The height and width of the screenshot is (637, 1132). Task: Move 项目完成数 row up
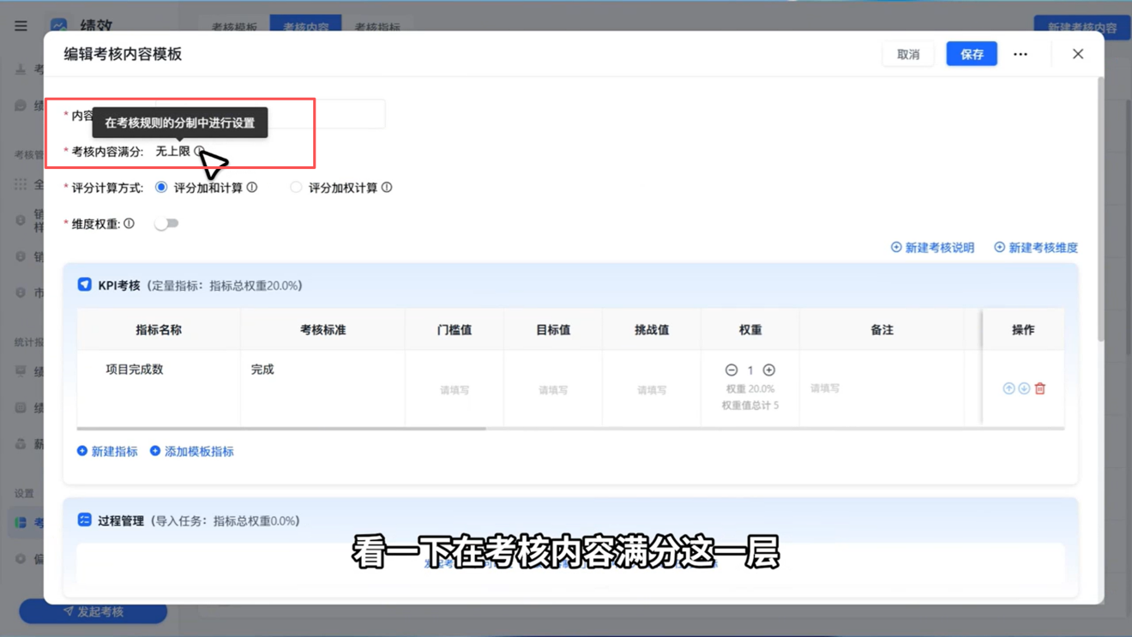pos(1009,388)
